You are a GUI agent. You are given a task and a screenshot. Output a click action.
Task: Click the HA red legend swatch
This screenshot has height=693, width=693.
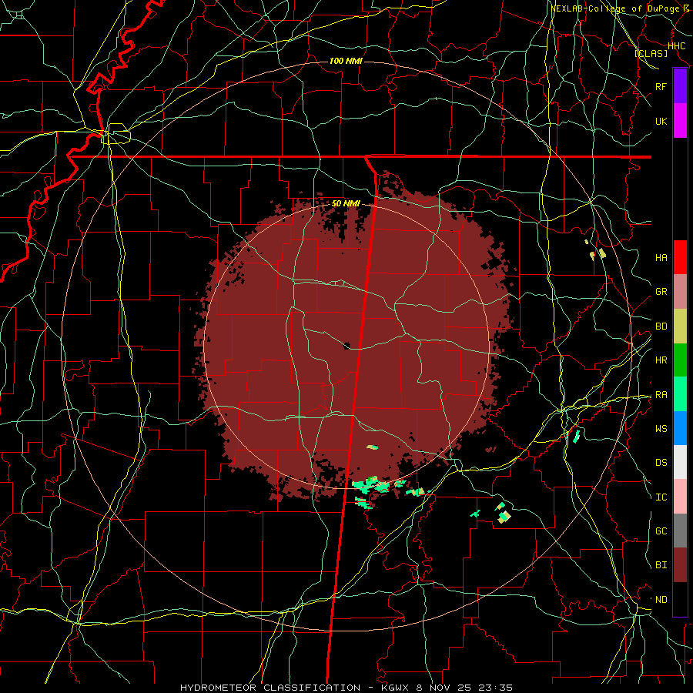tap(680, 257)
